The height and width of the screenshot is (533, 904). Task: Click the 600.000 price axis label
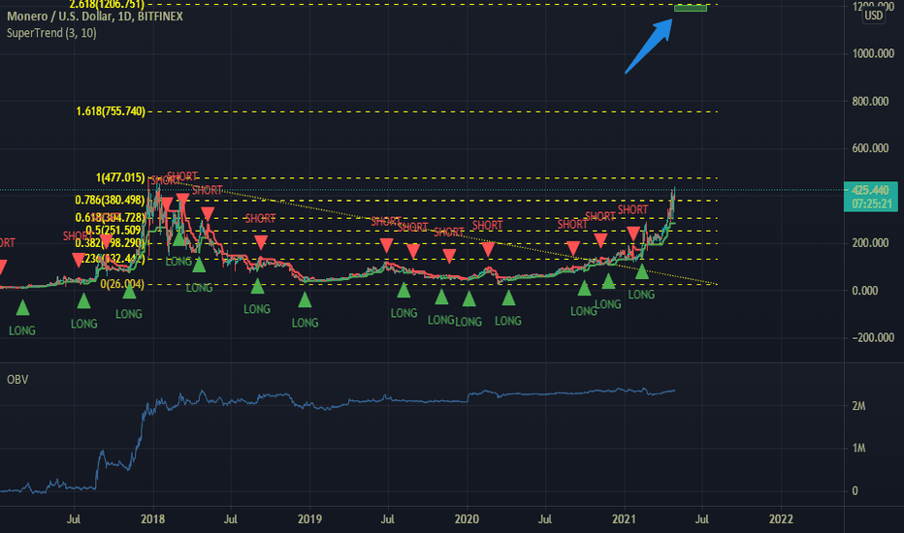(x=870, y=148)
